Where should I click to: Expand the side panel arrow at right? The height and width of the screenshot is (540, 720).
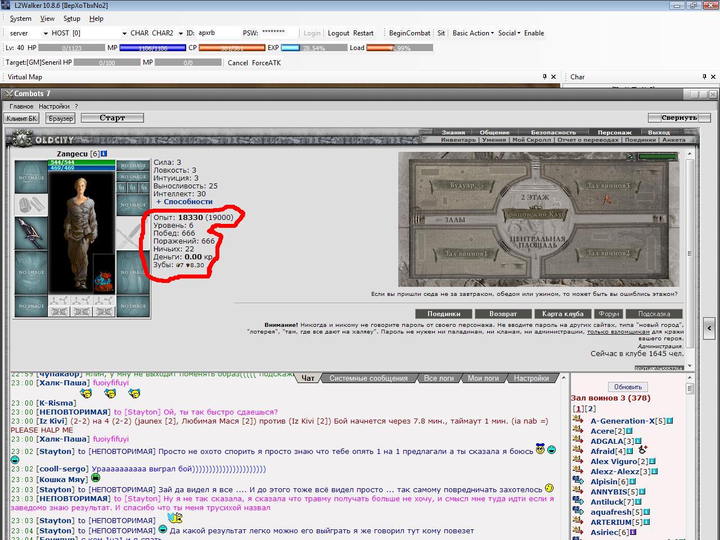point(709,328)
